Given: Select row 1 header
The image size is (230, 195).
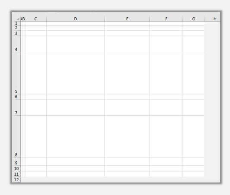Looking at the screenshot, I should (x=16, y=23).
